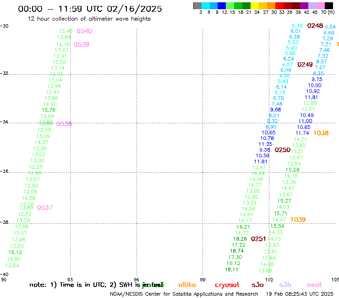The image size is (339, 298).
Task: Select the longitude axis label 99
Action: [x=202, y=280]
